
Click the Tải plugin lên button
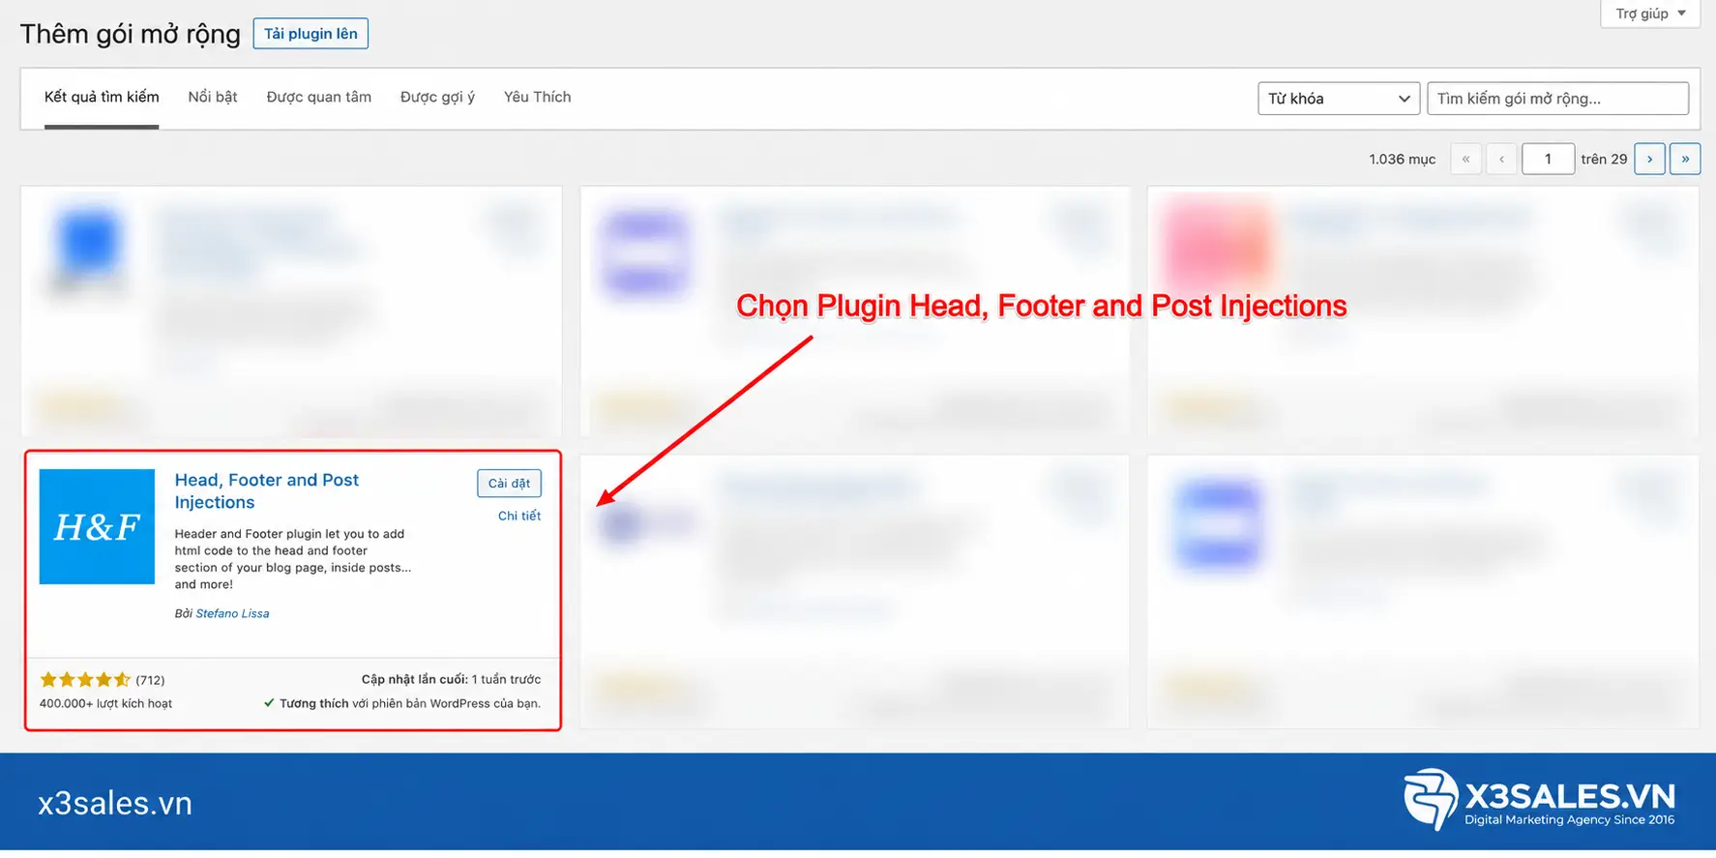point(311,33)
